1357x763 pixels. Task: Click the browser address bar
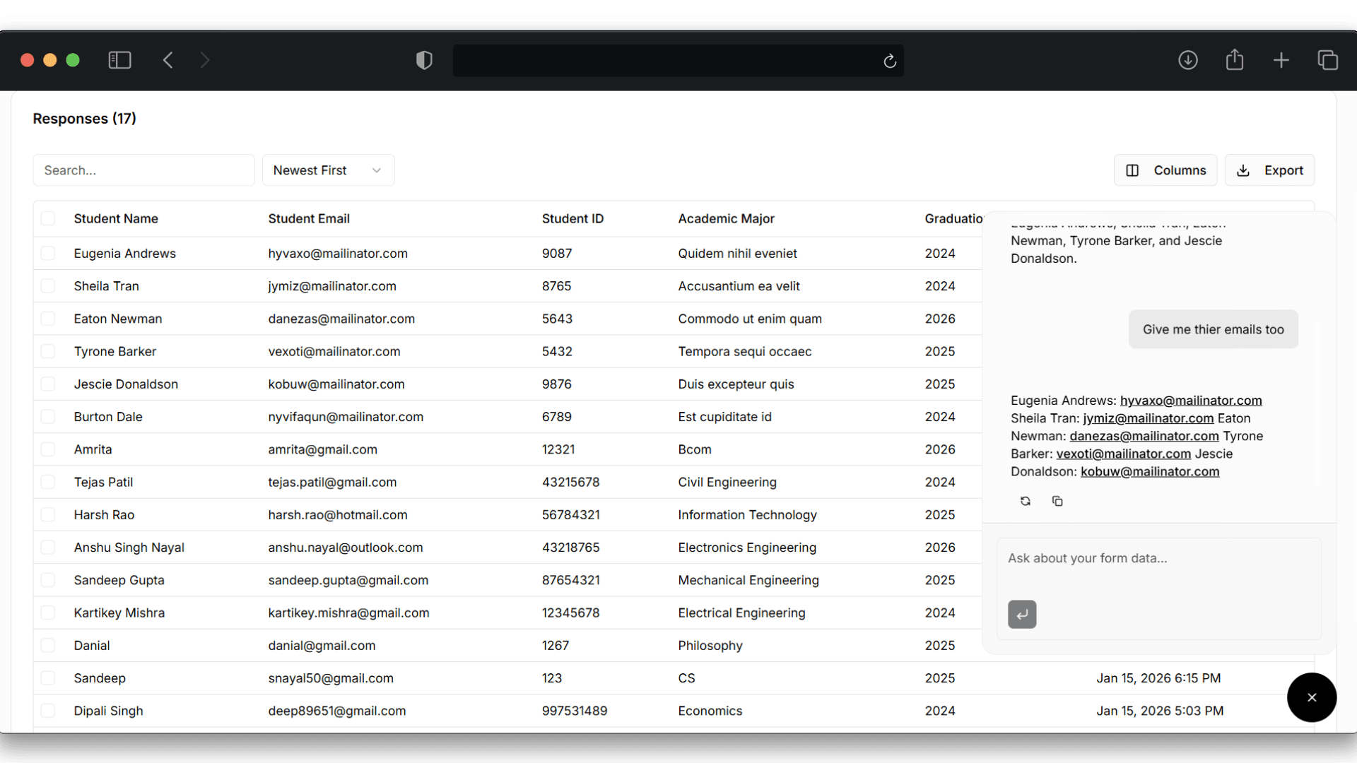coord(678,61)
